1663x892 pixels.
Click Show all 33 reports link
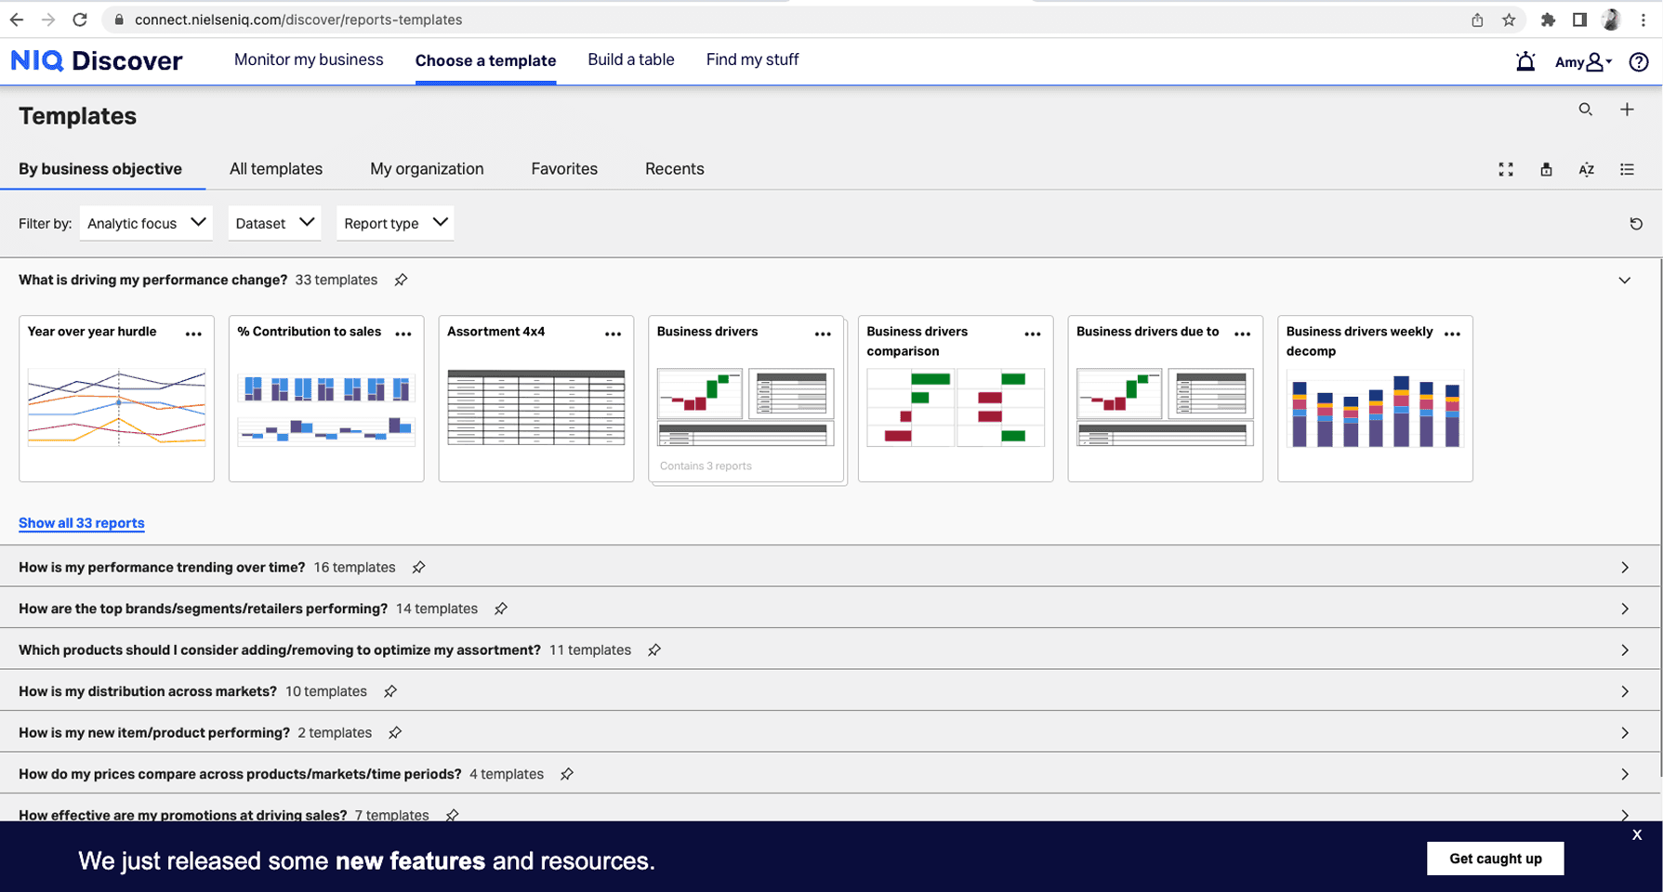[x=82, y=523]
